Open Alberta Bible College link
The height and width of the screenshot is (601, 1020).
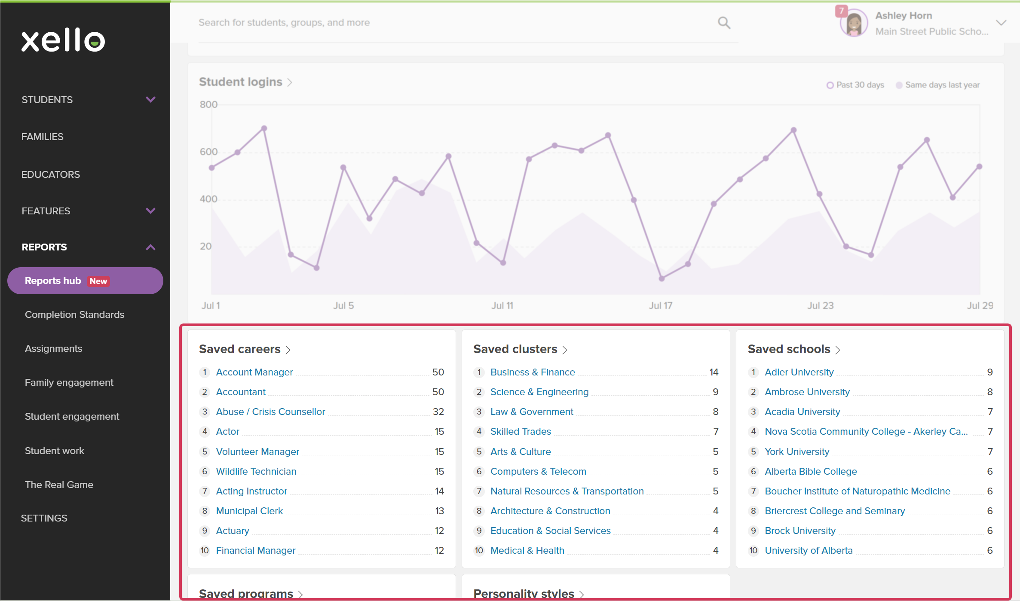click(x=811, y=471)
